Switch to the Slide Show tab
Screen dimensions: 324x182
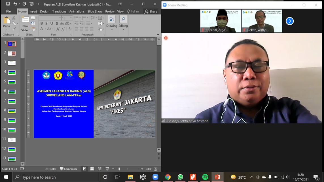pos(95,12)
